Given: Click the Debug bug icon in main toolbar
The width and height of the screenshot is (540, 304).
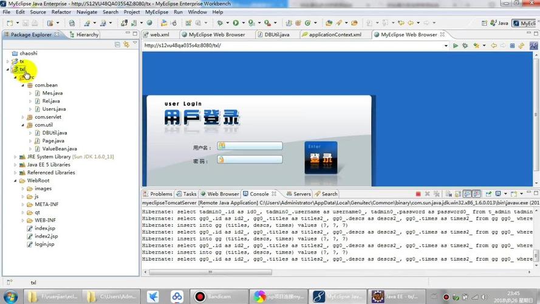Looking at the screenshot, I should (x=220, y=23).
